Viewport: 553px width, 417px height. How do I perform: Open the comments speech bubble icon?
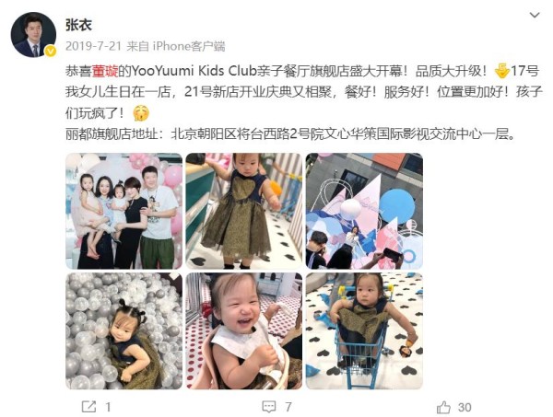269,407
